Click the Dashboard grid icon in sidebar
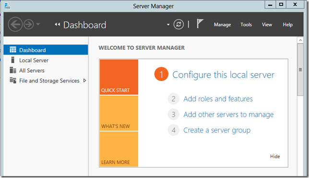The image size is (309, 178). click(13, 50)
